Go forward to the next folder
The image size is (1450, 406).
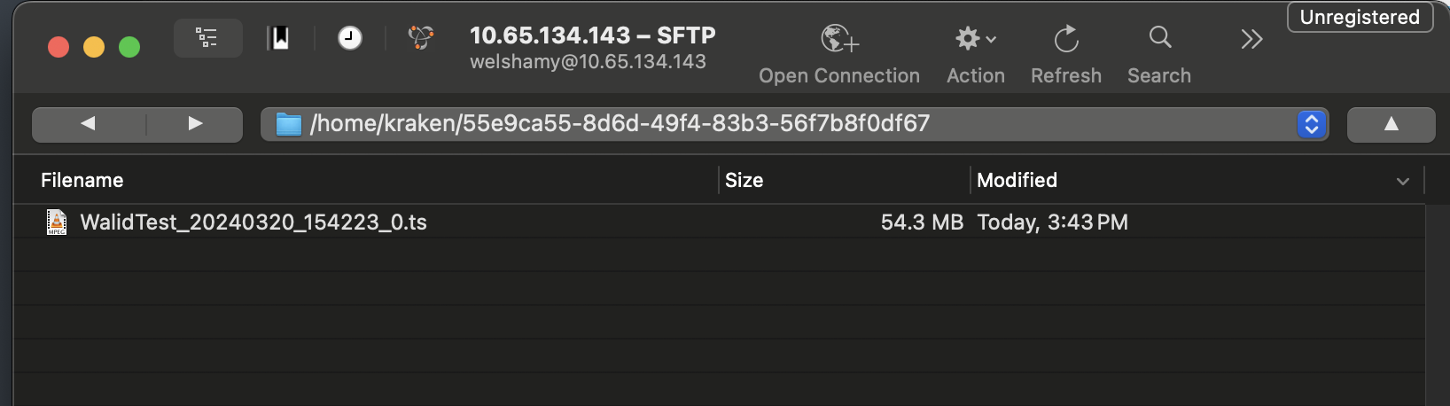point(195,124)
